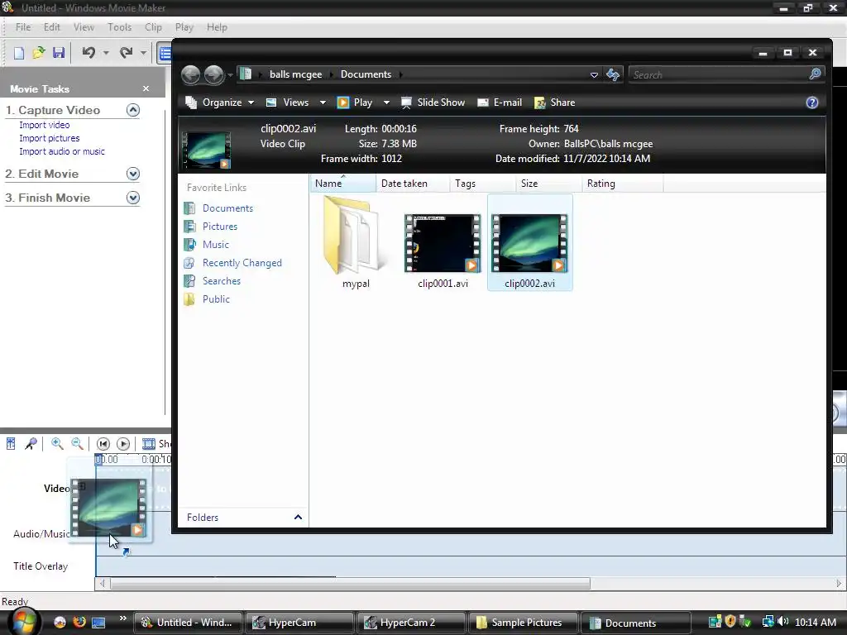Redo the action in Movie Maker toolbar
The image size is (847, 635).
point(126,52)
